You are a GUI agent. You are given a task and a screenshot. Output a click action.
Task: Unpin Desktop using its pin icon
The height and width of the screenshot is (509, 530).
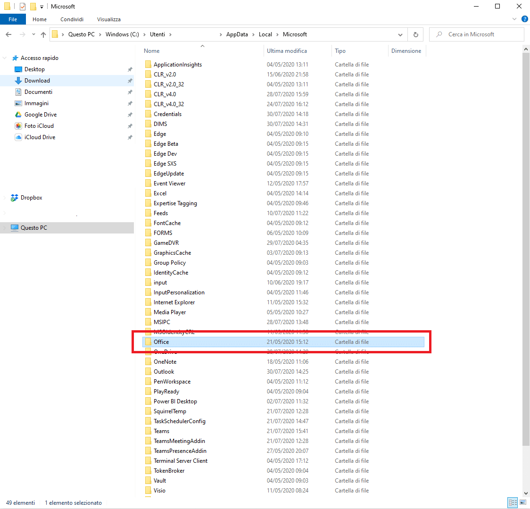pyautogui.click(x=130, y=69)
